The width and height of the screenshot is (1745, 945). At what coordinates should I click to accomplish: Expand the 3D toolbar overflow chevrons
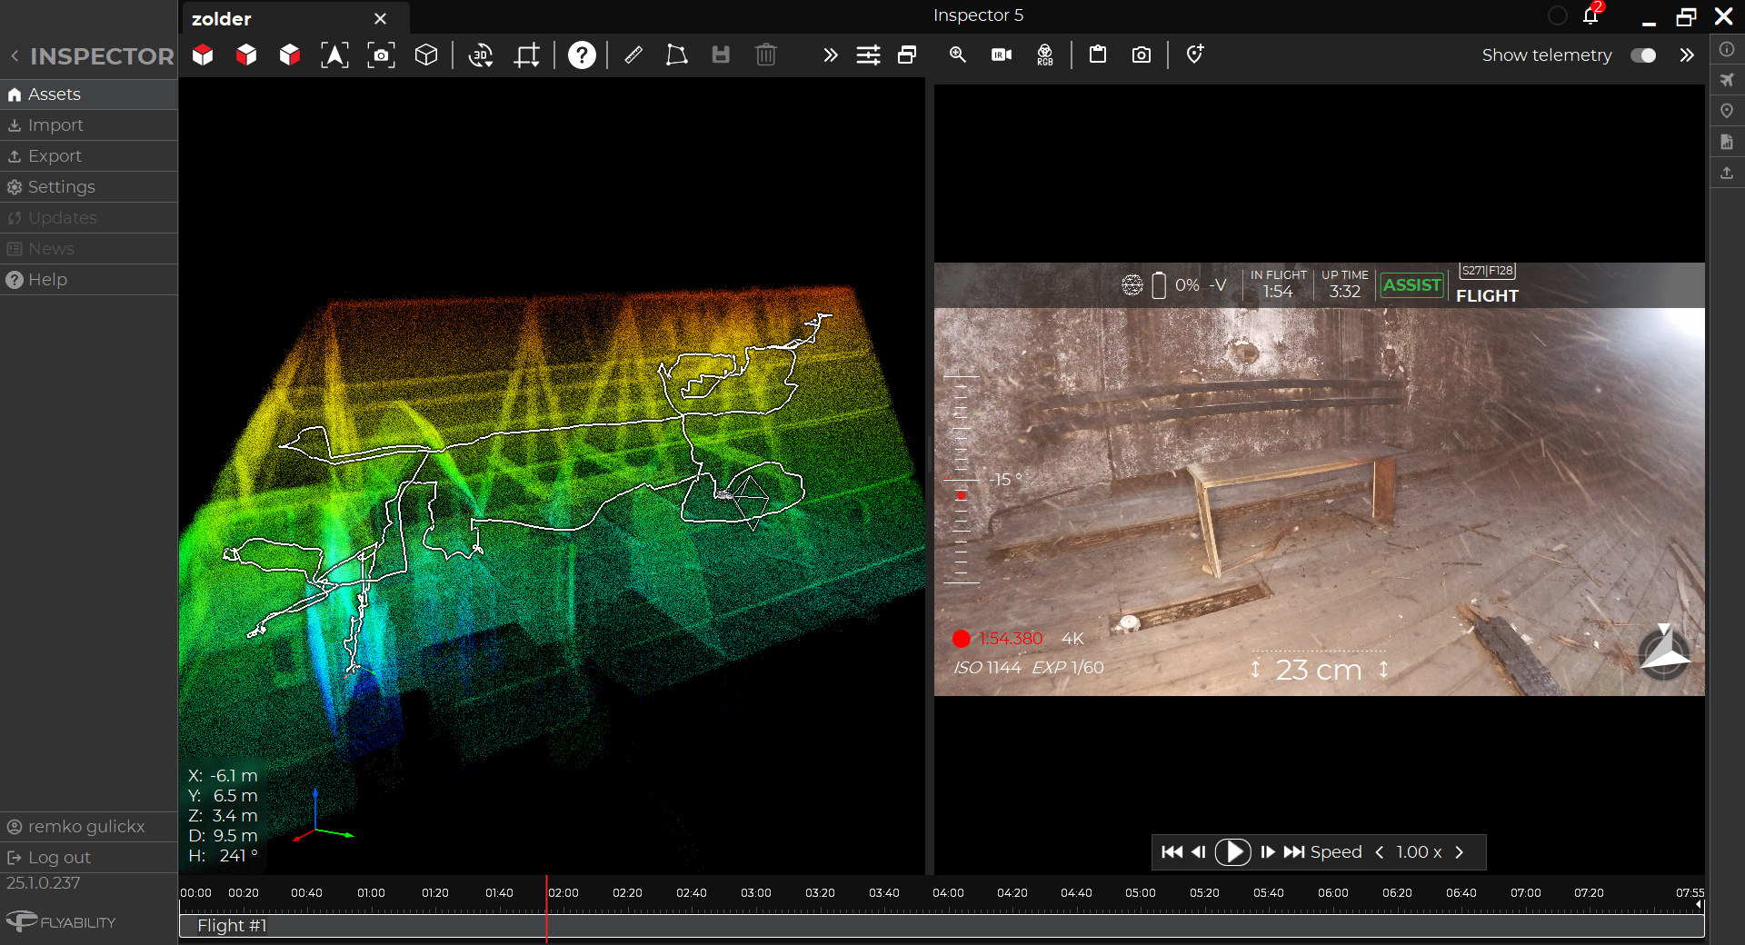(x=830, y=55)
